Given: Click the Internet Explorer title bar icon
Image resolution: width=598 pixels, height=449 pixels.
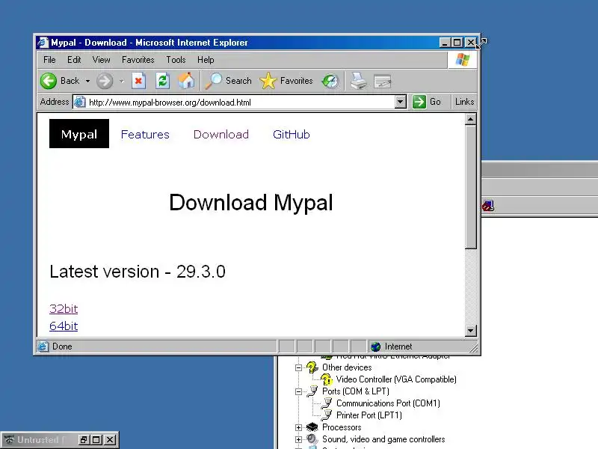Looking at the screenshot, I should (43, 43).
